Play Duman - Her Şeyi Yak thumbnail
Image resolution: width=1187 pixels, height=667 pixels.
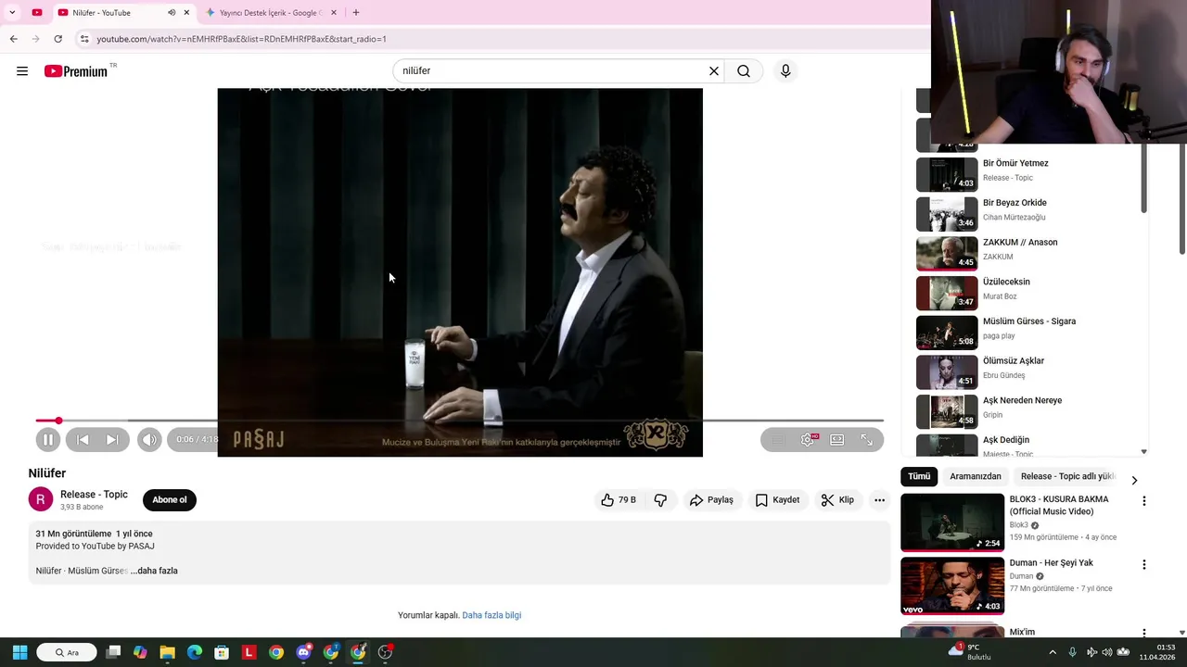pos(952,585)
